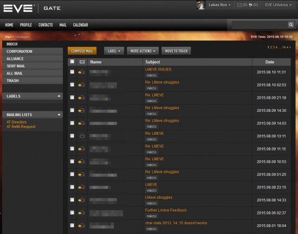The height and width of the screenshot is (234, 298).
Task: Click replied icon for LMEVE mail 2015.08.08 23:15
Action: pyautogui.click(x=81, y=187)
